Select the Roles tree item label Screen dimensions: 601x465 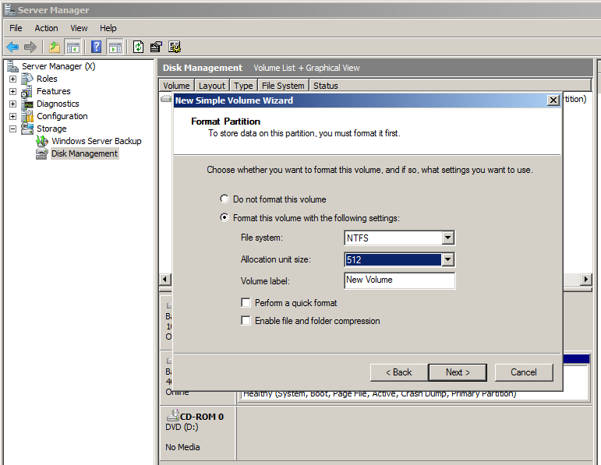coord(47,79)
